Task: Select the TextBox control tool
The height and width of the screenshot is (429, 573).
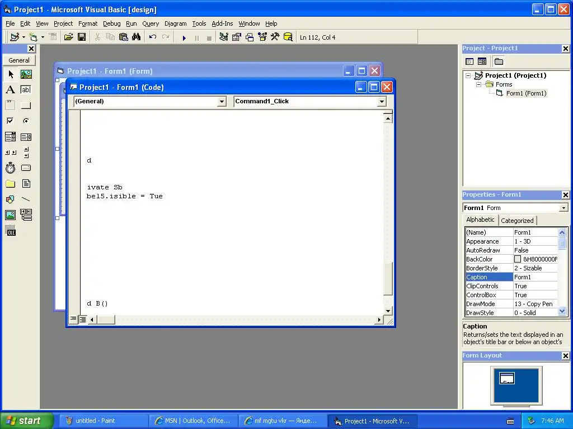Action: 26,90
